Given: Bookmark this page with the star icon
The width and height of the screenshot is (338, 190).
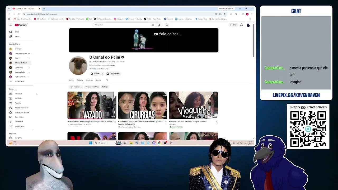Looking at the screenshot, I should click(224, 14).
